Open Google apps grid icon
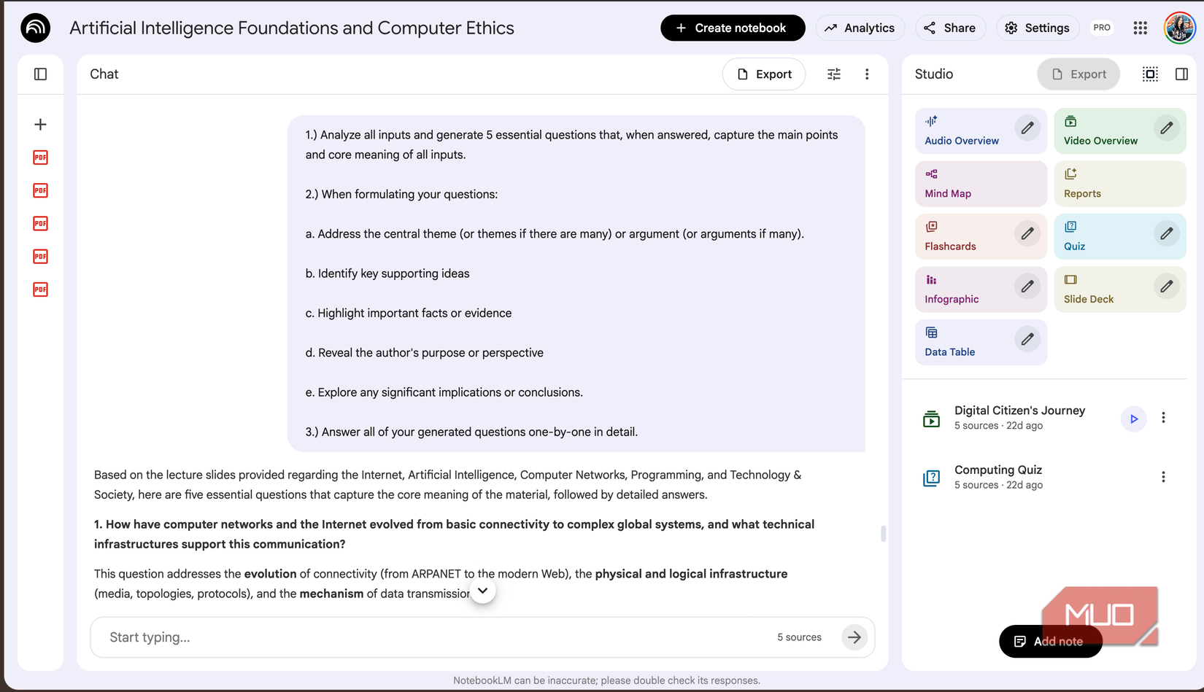1204x692 pixels. (1141, 28)
